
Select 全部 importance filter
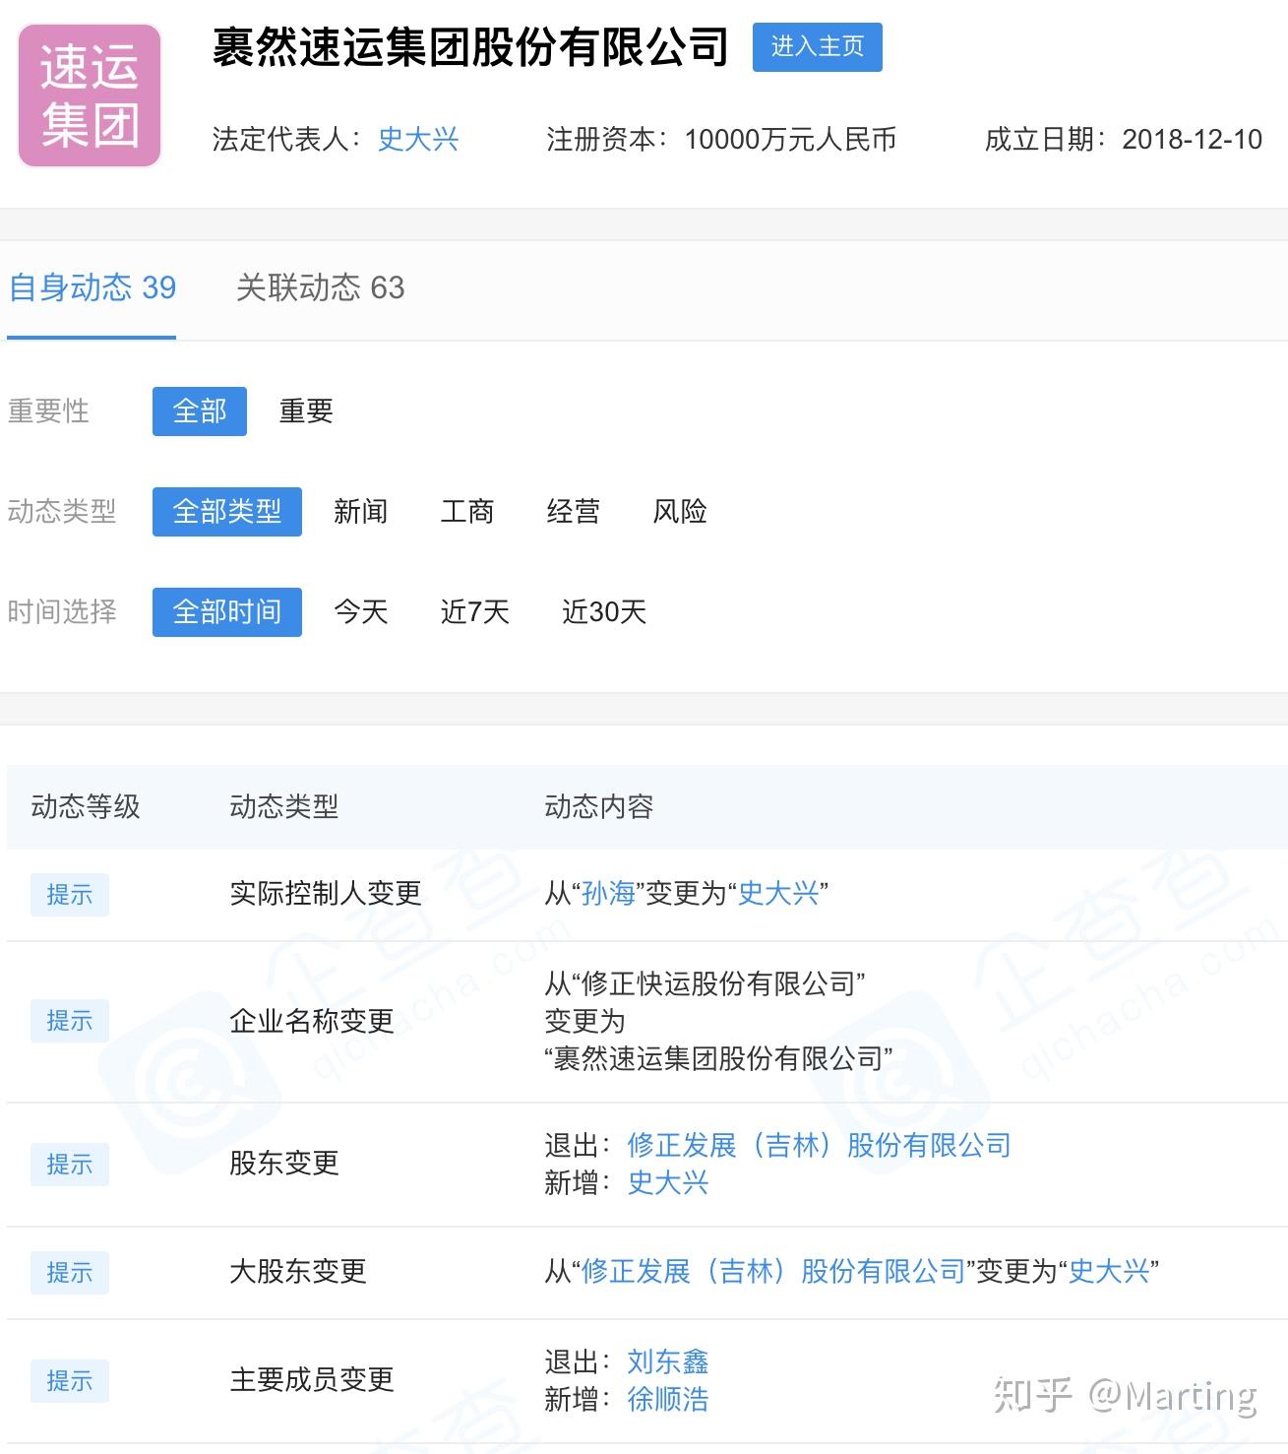tap(200, 411)
